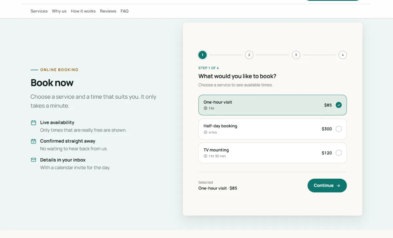Select the Half-day booking radio button

[339, 129]
